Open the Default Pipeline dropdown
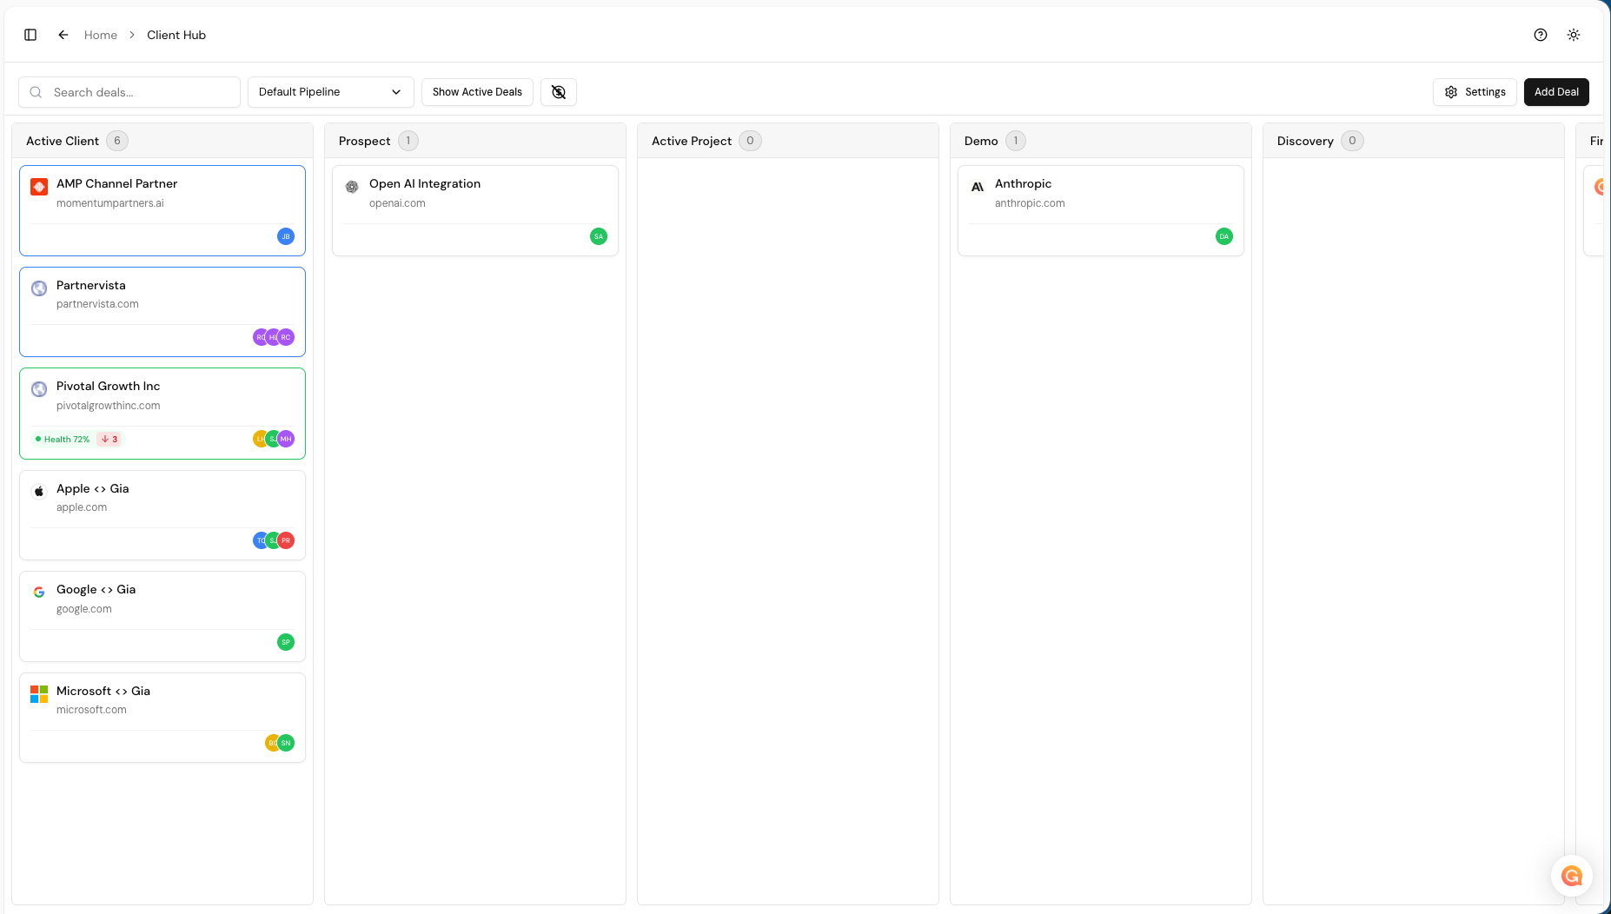This screenshot has width=1611, height=914. pos(330,92)
